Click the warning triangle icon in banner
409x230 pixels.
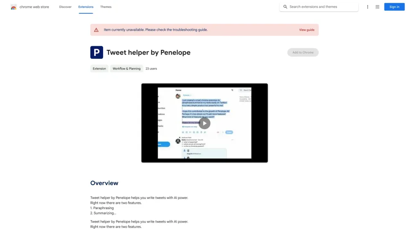coord(96,30)
